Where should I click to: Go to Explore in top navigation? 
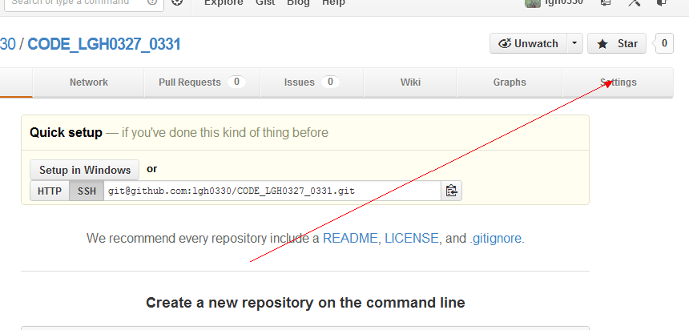click(224, 2)
